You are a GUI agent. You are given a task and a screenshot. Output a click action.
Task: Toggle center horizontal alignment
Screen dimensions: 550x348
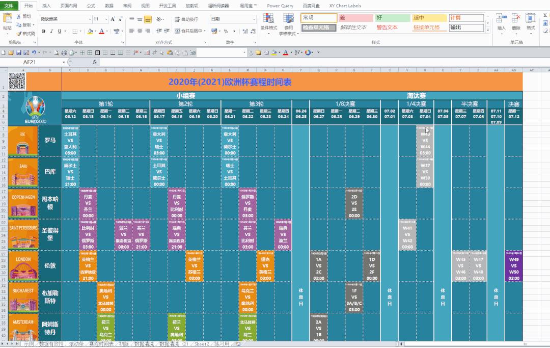140,31
